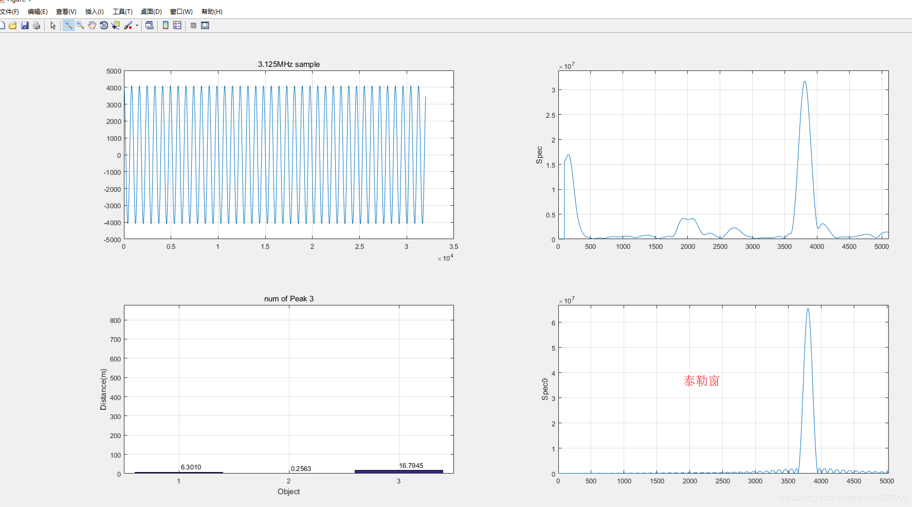Open the 窗口(W) menu
This screenshot has width=912, height=507.
point(181,11)
